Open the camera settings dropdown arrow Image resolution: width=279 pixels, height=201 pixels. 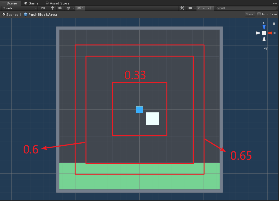(x=195, y=8)
